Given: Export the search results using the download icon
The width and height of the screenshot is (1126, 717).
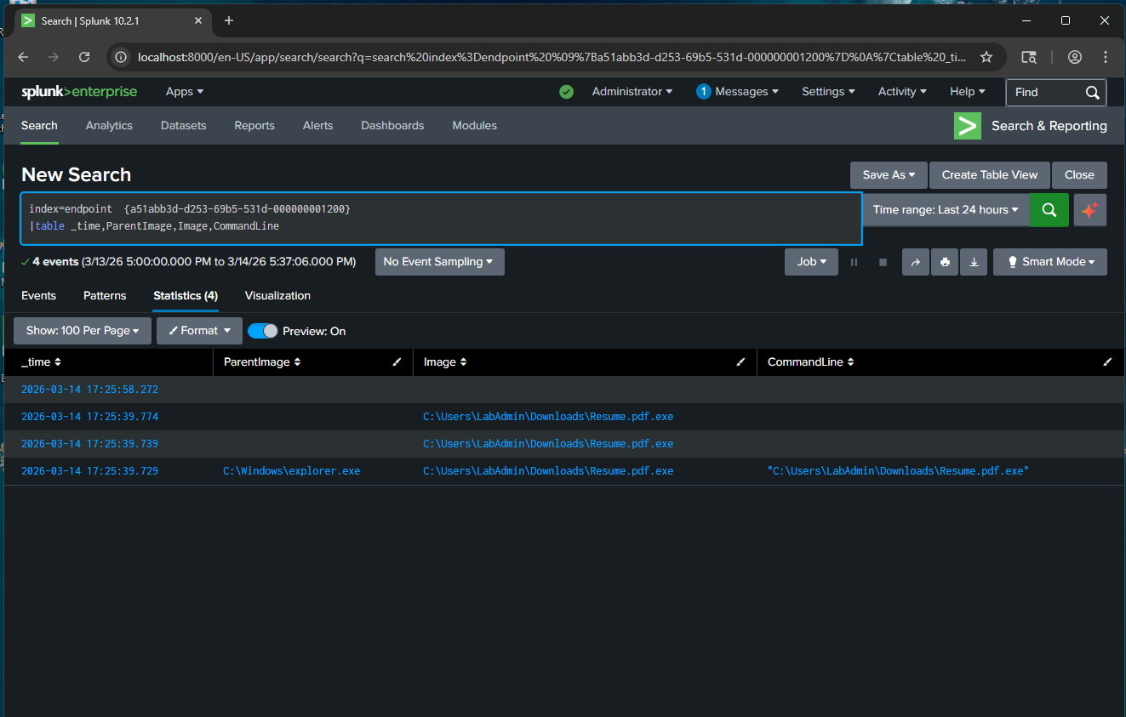Looking at the screenshot, I should tap(974, 262).
